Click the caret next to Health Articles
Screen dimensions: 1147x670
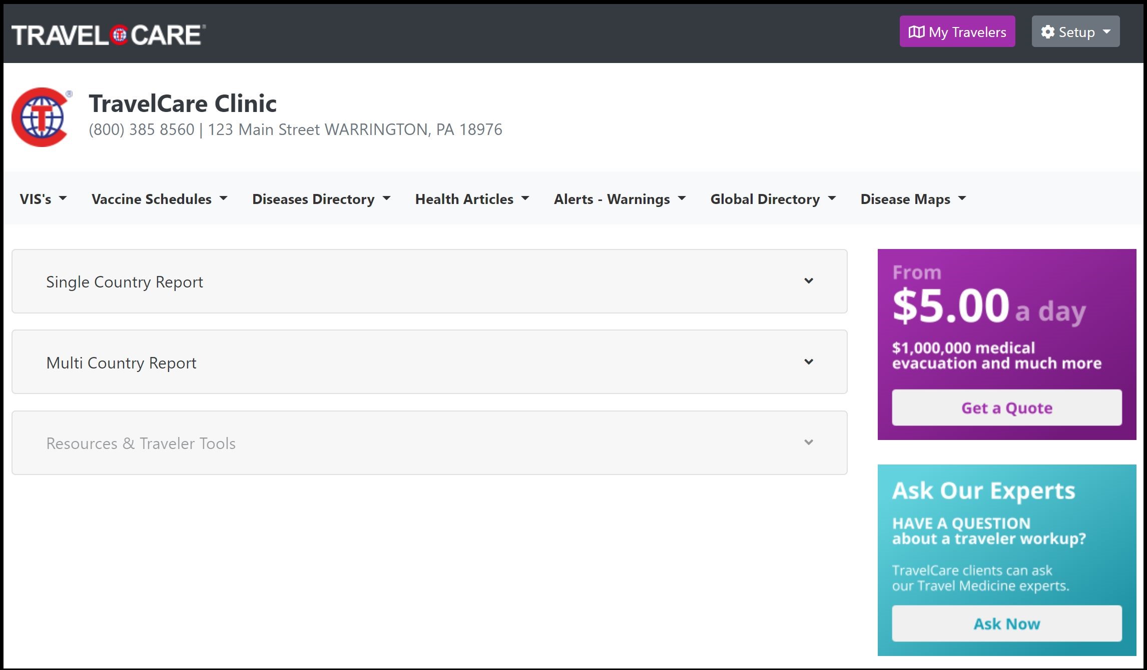[x=525, y=198]
